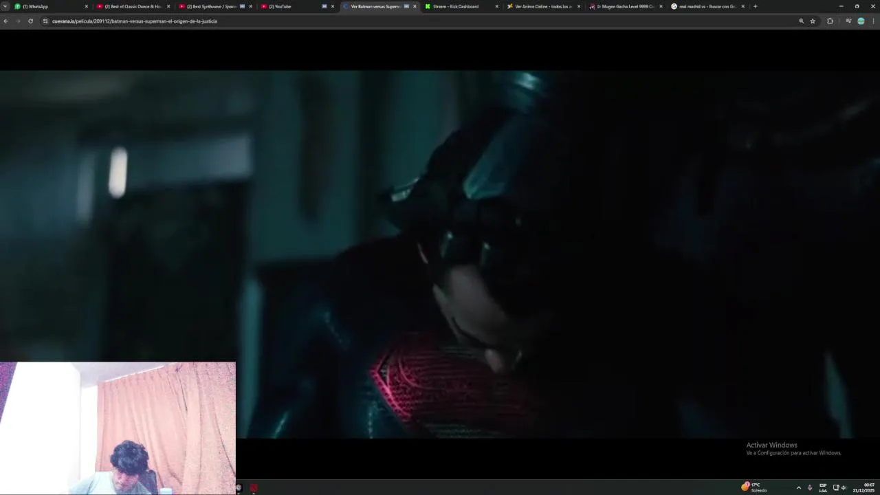The width and height of the screenshot is (880, 495).
Task: Restore down the Chrome window
Action: point(857,6)
